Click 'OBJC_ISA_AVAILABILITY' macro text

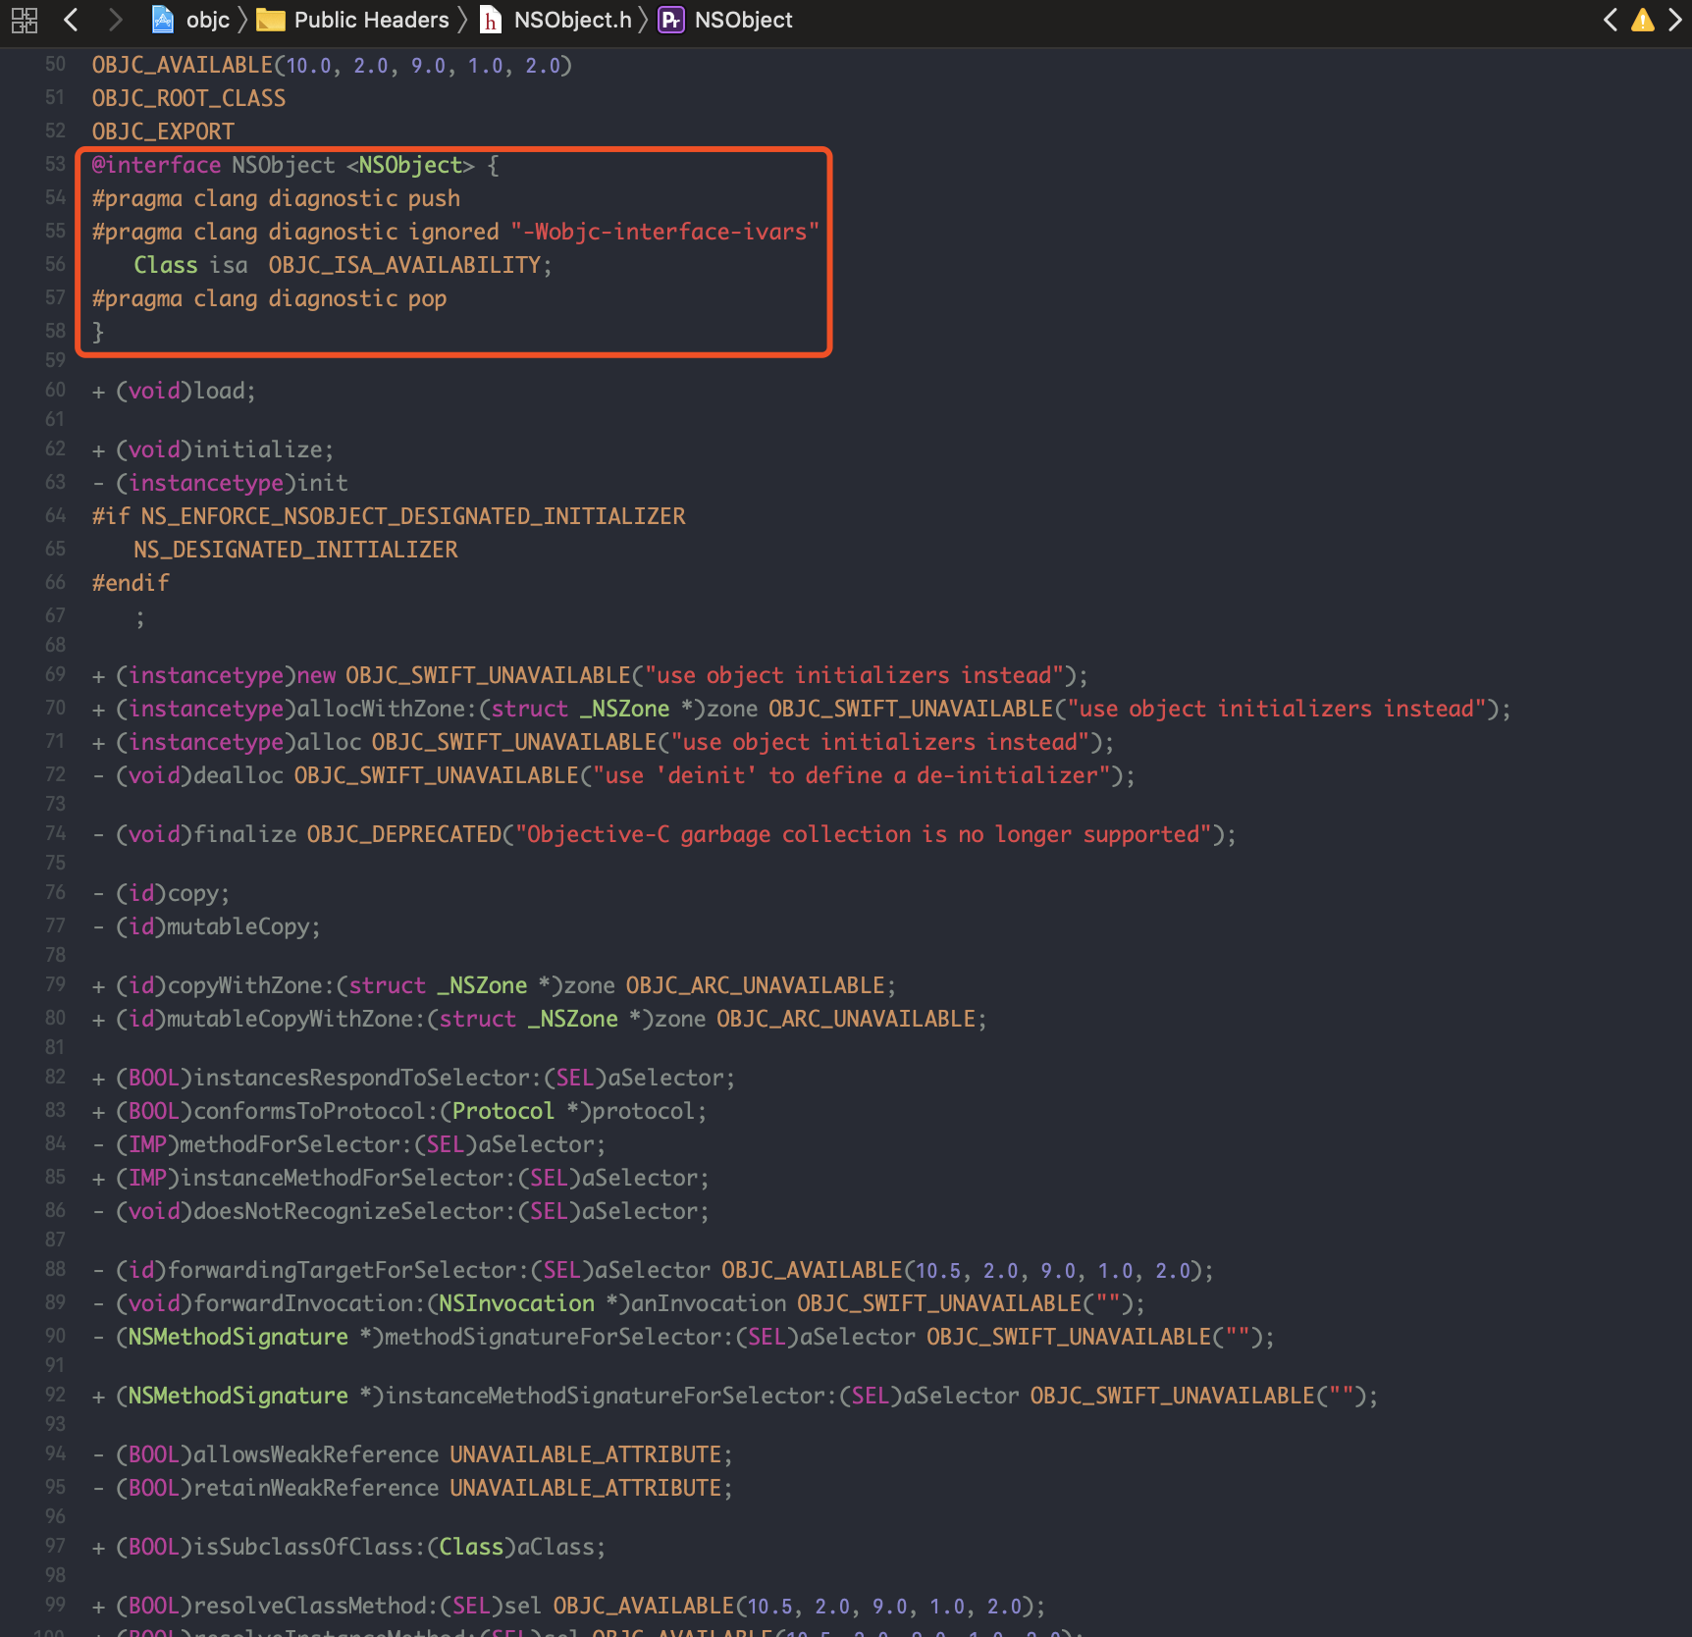[x=404, y=265]
